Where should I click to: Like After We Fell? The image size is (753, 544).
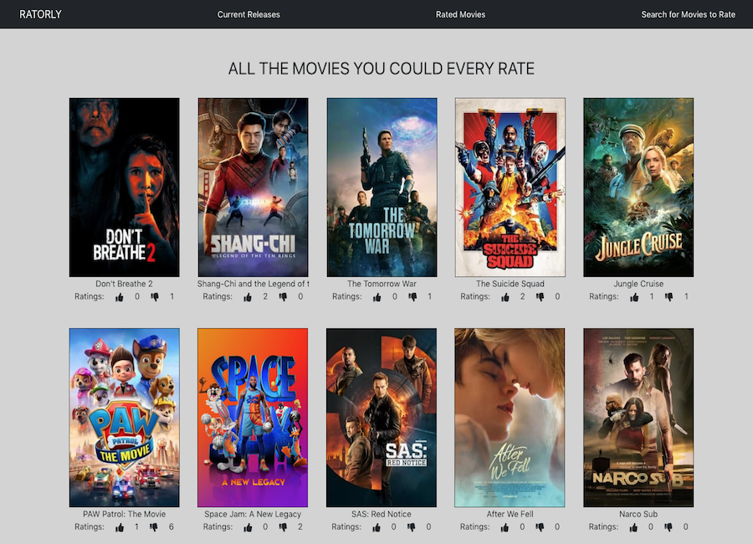pos(505,527)
